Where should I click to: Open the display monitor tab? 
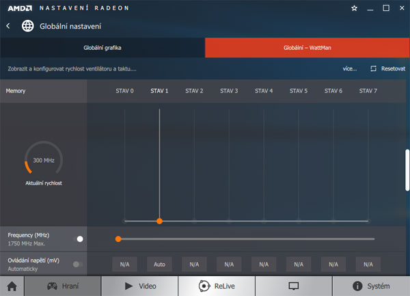294,286
